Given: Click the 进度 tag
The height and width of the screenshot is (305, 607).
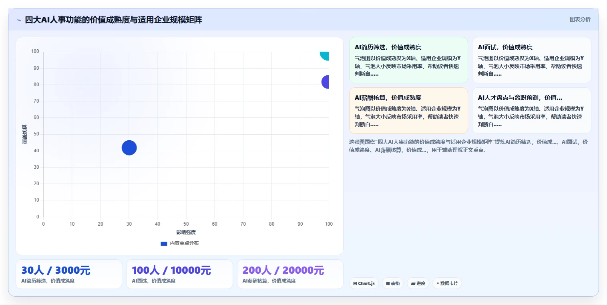Looking at the screenshot, I should click(x=418, y=283).
